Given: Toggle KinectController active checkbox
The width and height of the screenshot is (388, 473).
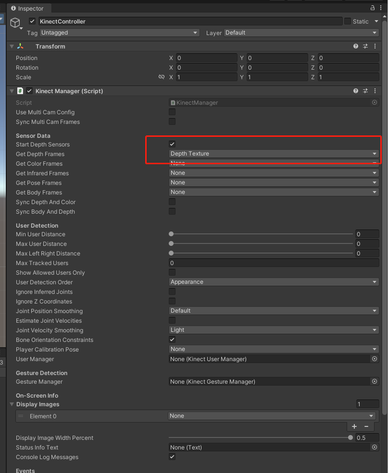Looking at the screenshot, I should (32, 21).
